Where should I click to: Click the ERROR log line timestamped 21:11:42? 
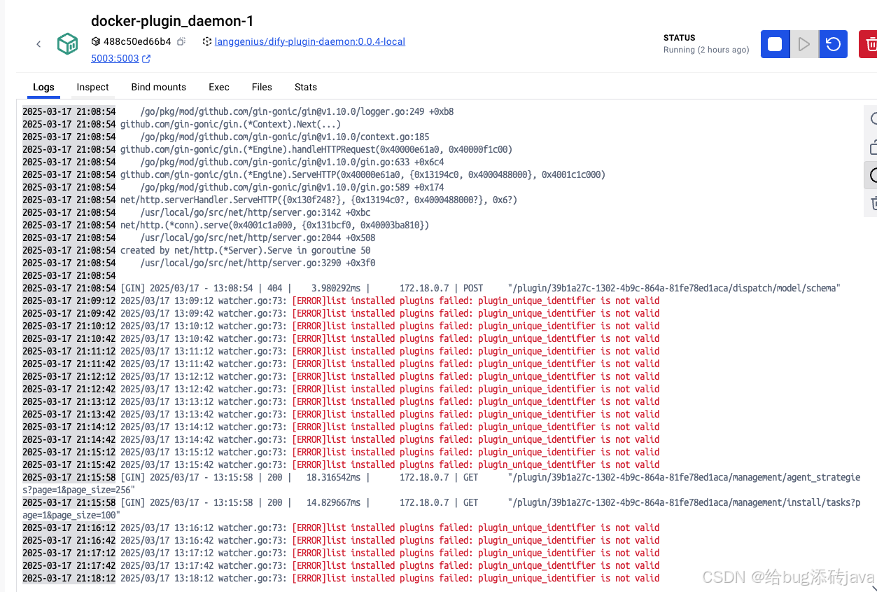(x=341, y=364)
